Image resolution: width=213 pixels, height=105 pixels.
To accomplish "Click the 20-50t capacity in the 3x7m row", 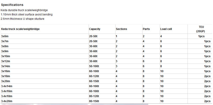I will tap(93, 41).
